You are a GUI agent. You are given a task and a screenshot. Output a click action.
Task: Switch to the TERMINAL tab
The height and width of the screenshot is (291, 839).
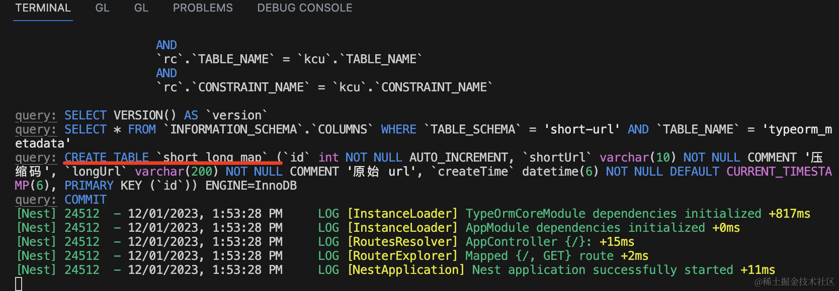(x=43, y=8)
